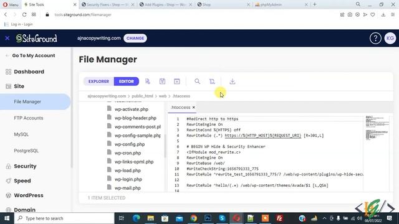Open Microsoft Edge from taskbar
The image size is (399, 224).
137,218
